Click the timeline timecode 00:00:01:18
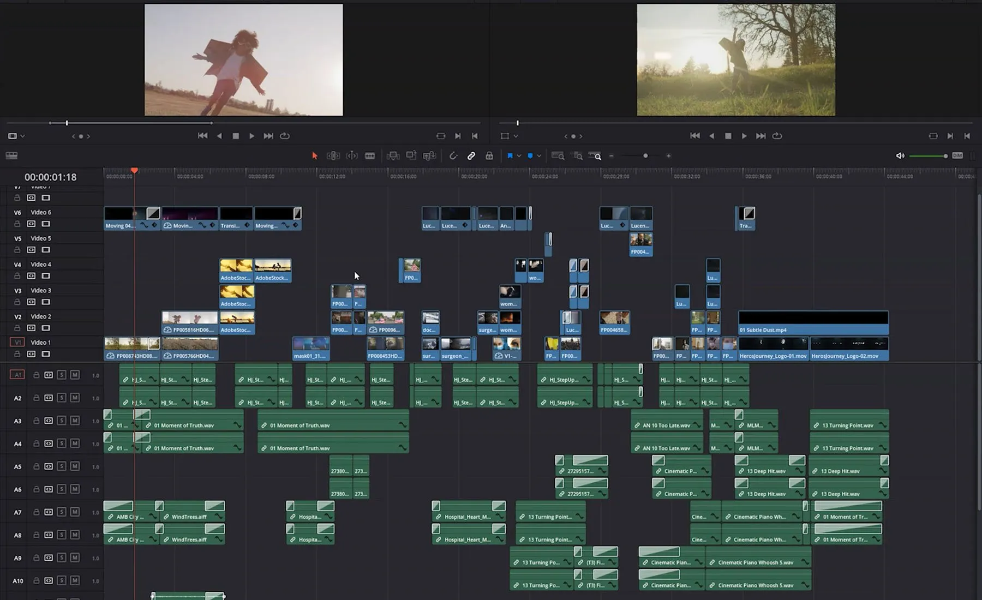This screenshot has width=982, height=600. coord(51,177)
